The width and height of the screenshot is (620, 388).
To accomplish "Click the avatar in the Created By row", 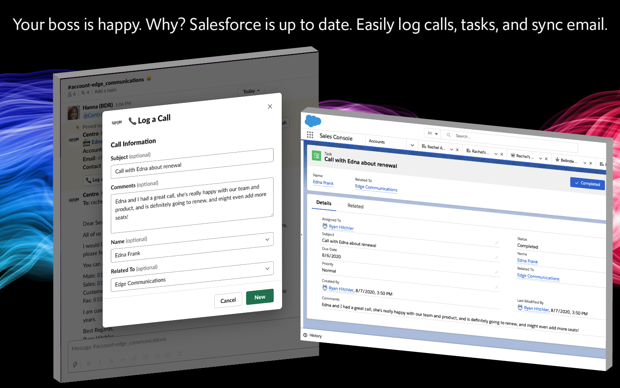I will coord(325,288).
